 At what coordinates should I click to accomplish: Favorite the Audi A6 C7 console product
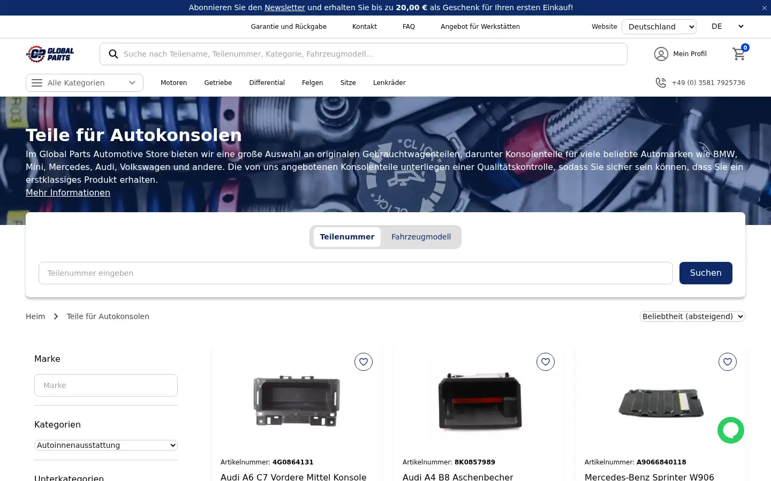pyautogui.click(x=364, y=362)
